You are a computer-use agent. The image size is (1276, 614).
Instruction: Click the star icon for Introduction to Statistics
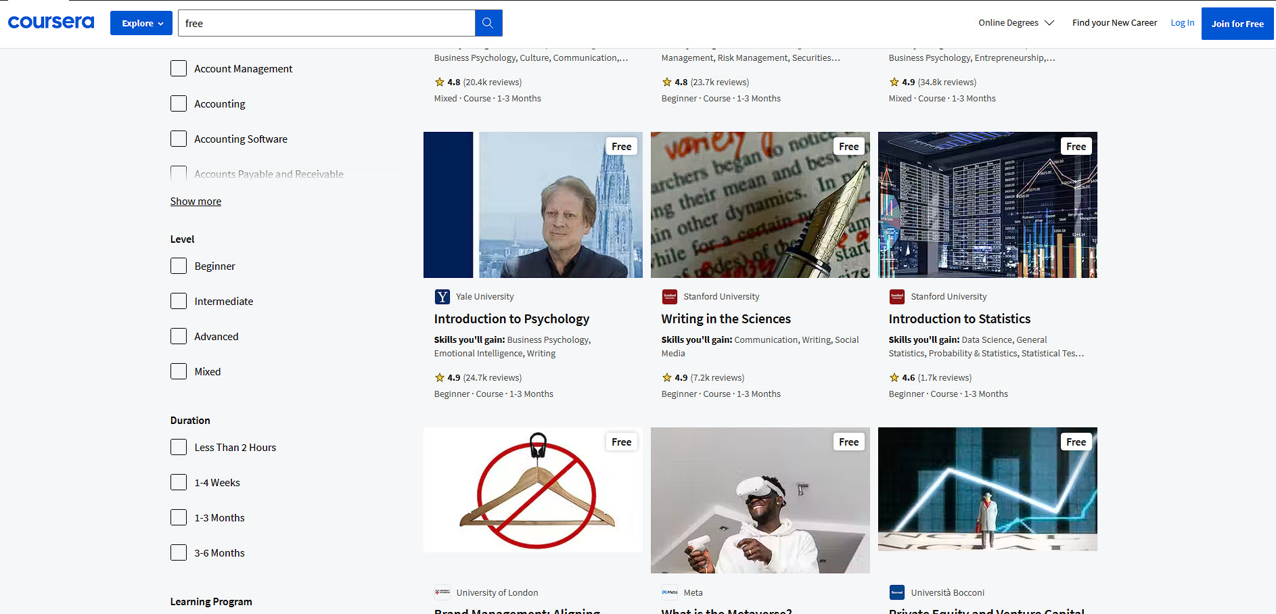(x=894, y=378)
